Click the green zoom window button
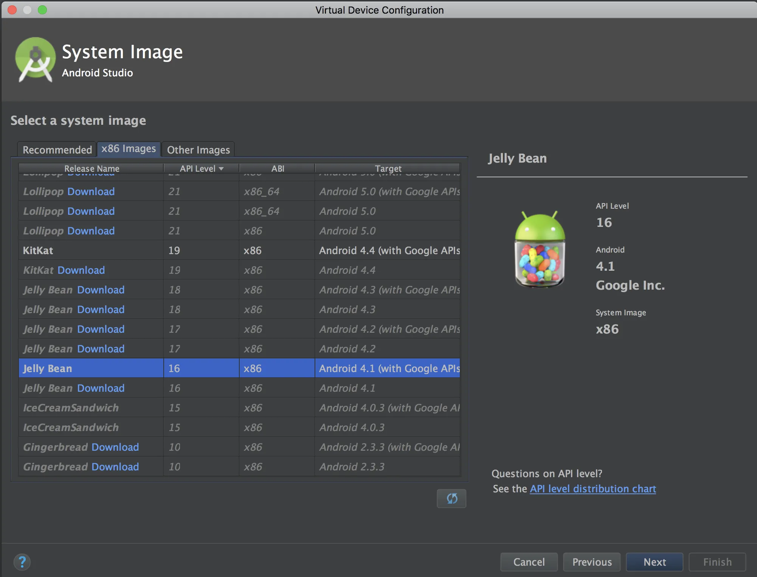Image resolution: width=757 pixels, height=577 pixels. pyautogui.click(x=42, y=10)
